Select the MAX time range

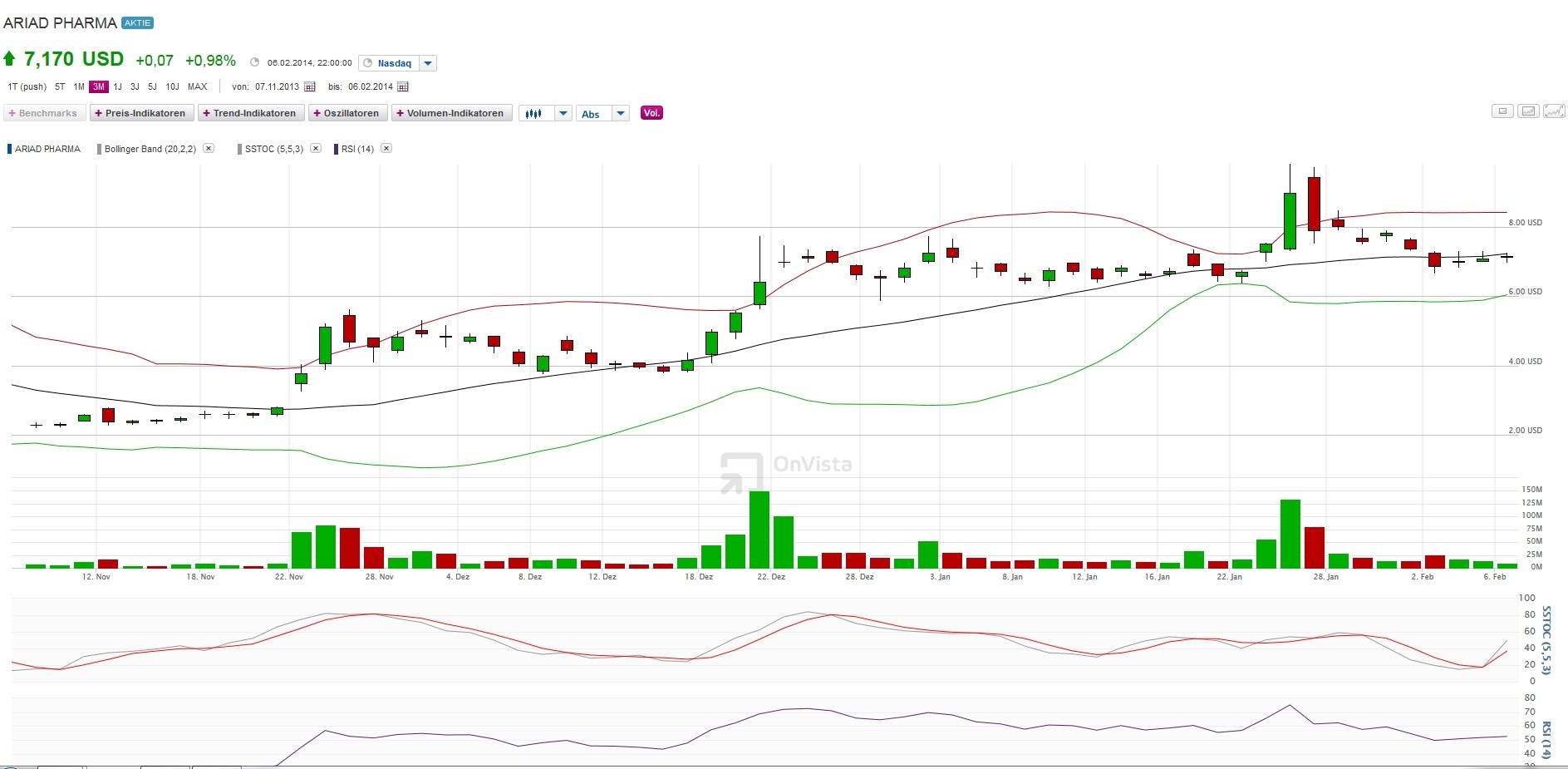coord(197,86)
